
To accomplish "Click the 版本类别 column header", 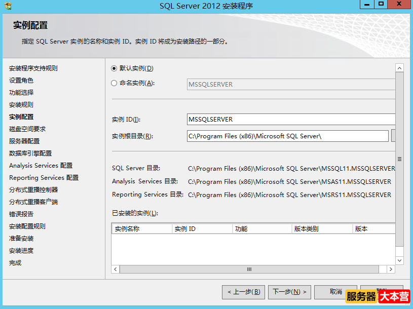I will tap(322, 229).
